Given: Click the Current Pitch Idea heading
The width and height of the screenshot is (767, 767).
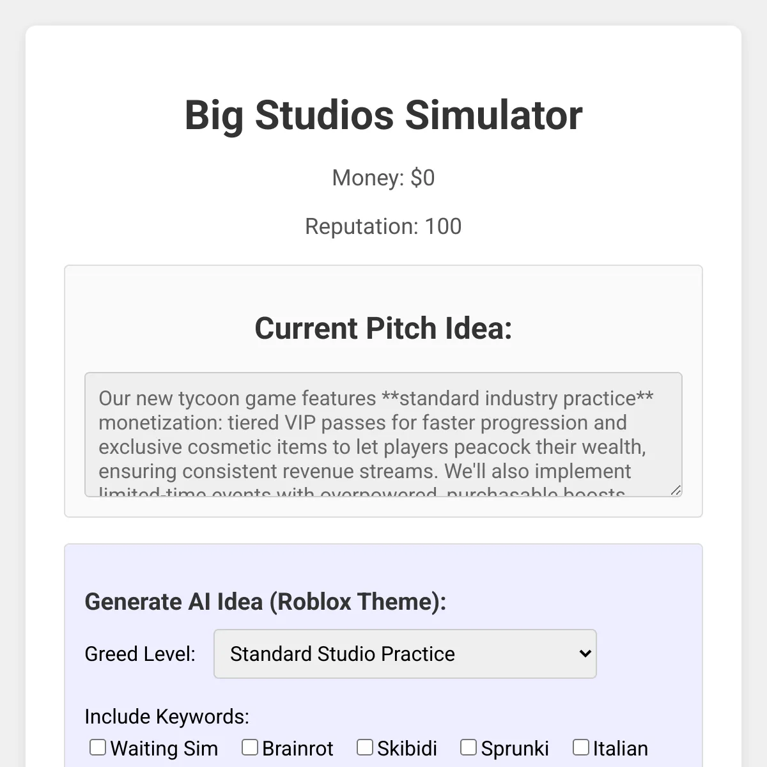Looking at the screenshot, I should pyautogui.click(x=383, y=328).
